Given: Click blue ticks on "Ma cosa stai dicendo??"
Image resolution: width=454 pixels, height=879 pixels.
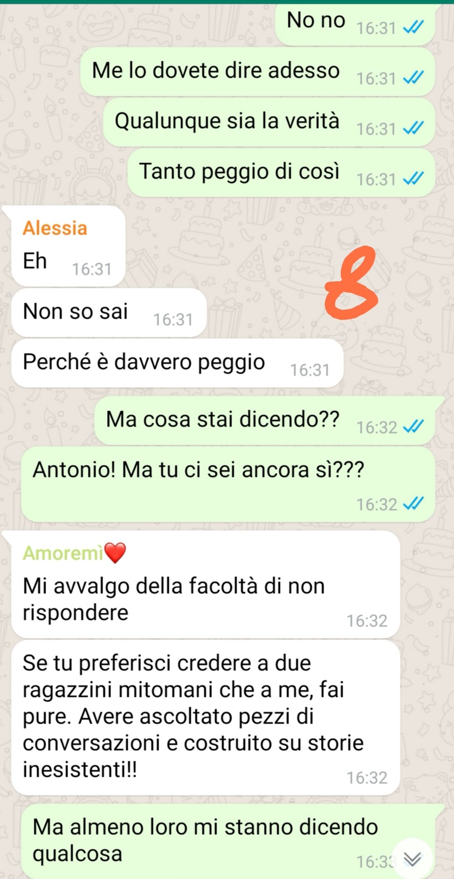Looking at the screenshot, I should pyautogui.click(x=413, y=427).
